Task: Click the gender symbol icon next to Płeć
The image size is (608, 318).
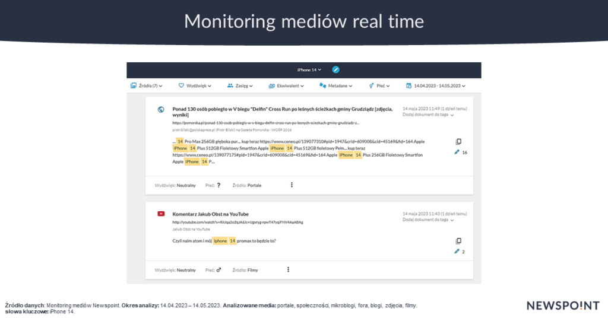Action: [372, 85]
